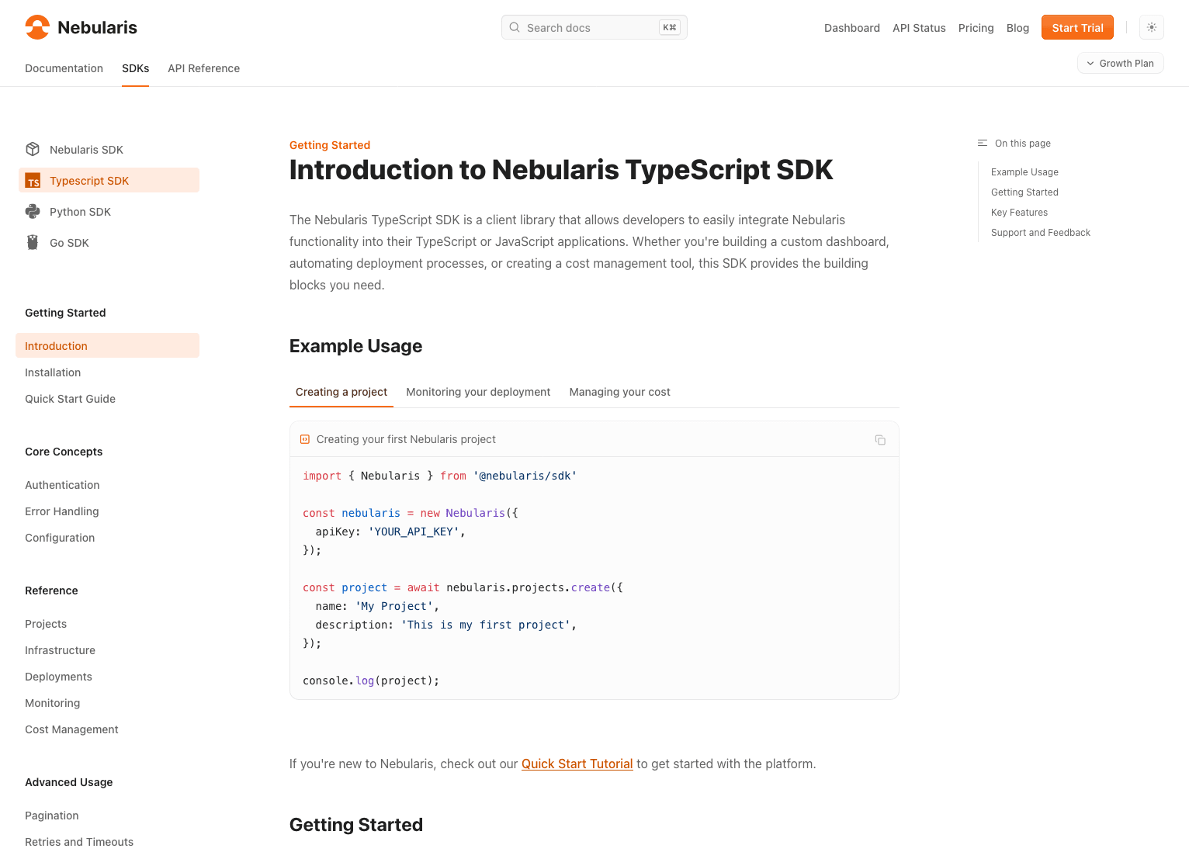Image resolution: width=1189 pixels, height=852 pixels.
Task: Jump to Key Features in page outline
Action: tap(1019, 213)
